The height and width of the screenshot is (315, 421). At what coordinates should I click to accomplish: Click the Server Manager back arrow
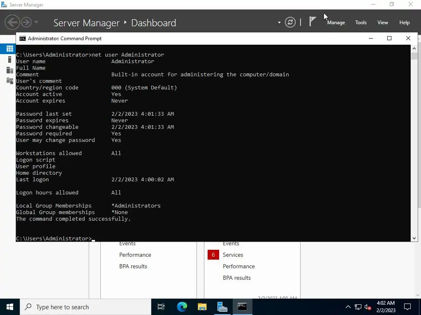[12, 22]
